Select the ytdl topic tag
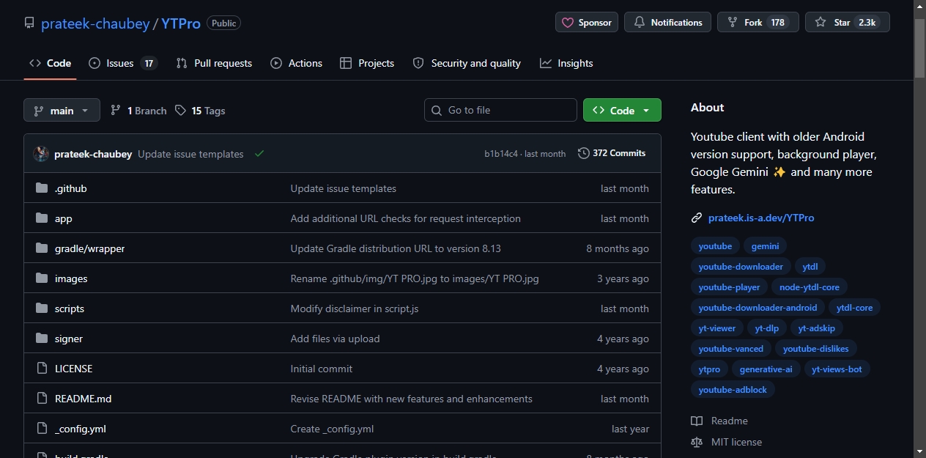The height and width of the screenshot is (458, 926). [810, 267]
